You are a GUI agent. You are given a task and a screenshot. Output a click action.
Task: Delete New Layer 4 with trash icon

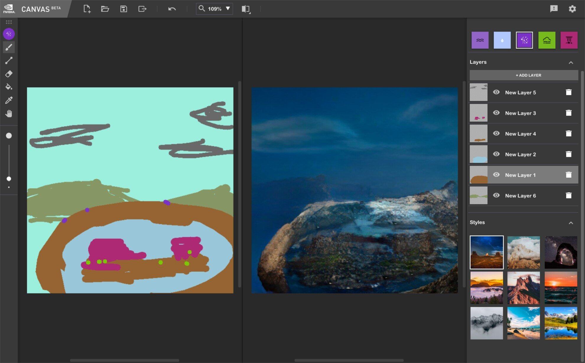[568, 134]
